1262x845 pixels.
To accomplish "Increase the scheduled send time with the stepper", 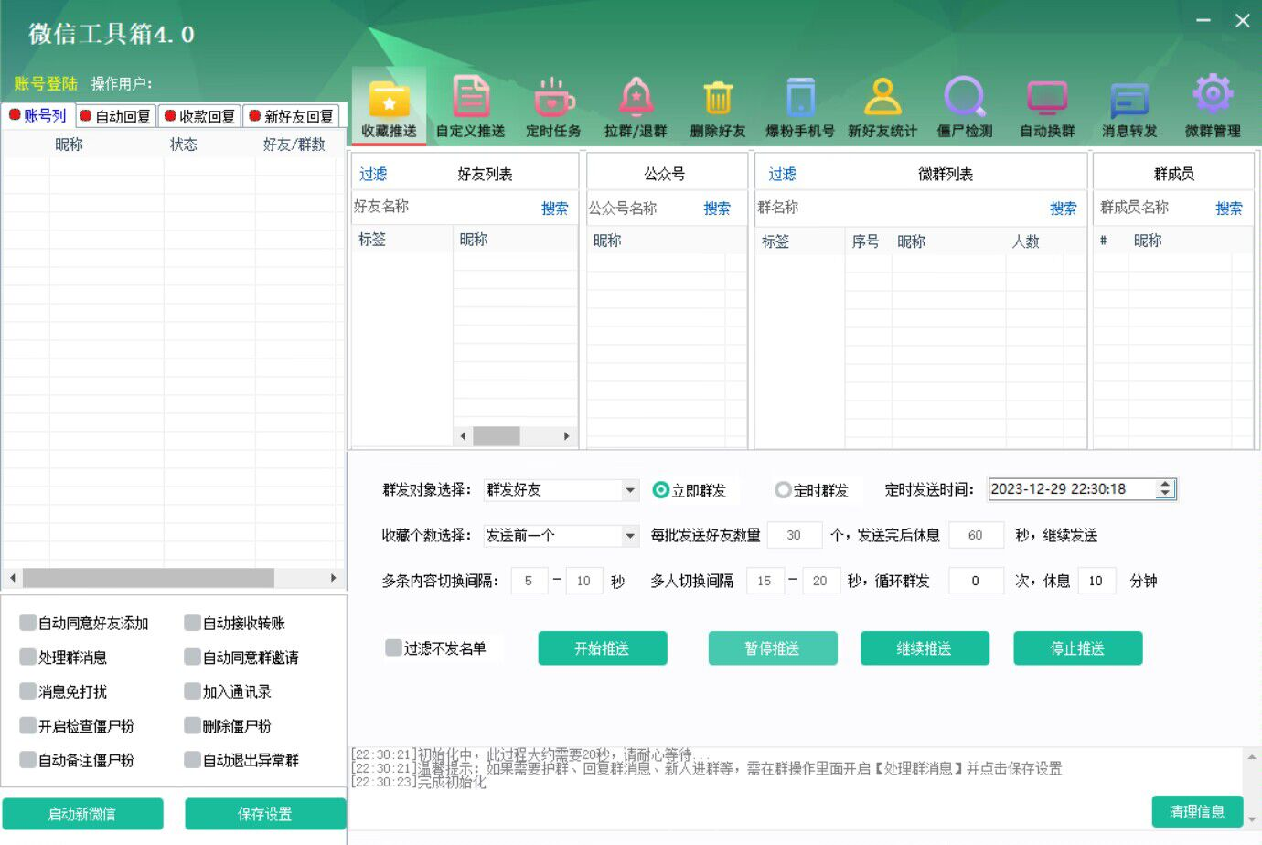I will click(1165, 483).
